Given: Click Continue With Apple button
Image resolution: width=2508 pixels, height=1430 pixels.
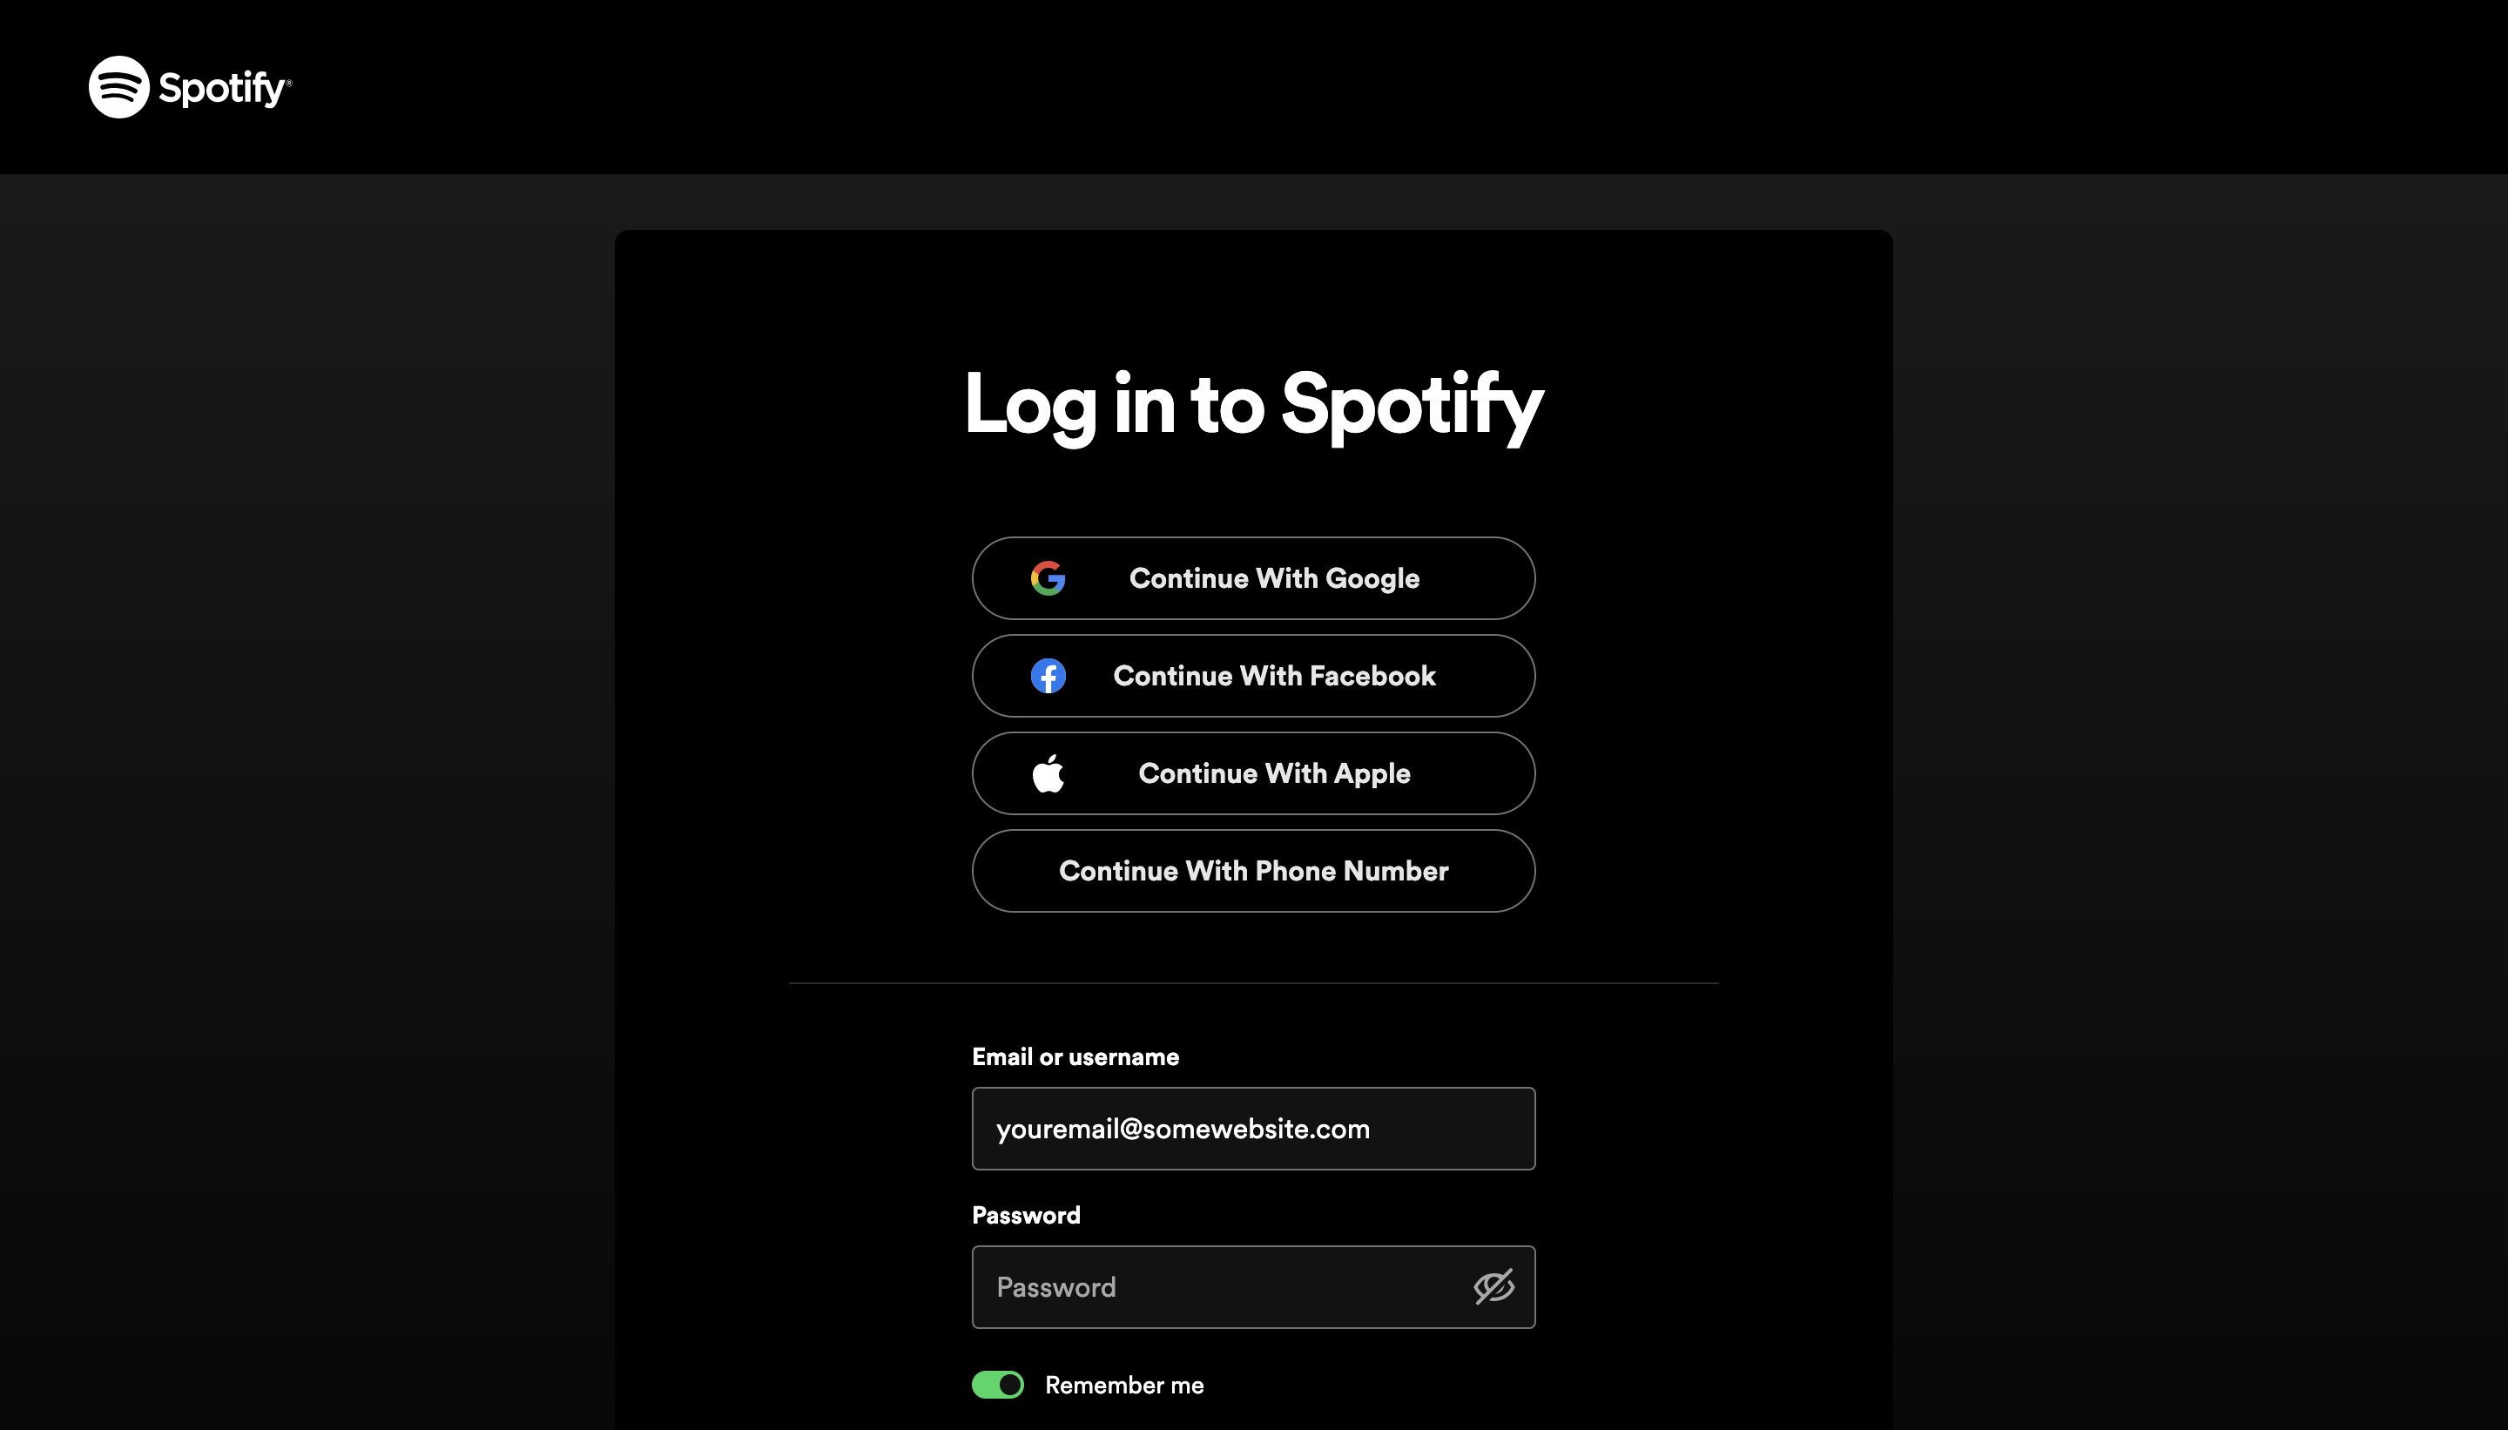Looking at the screenshot, I should (1252, 772).
